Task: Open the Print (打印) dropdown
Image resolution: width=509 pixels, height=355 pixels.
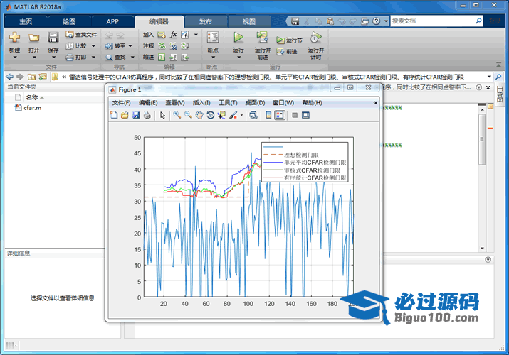Action: tap(93, 58)
